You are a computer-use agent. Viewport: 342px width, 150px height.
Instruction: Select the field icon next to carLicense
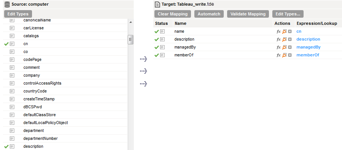point(12,28)
